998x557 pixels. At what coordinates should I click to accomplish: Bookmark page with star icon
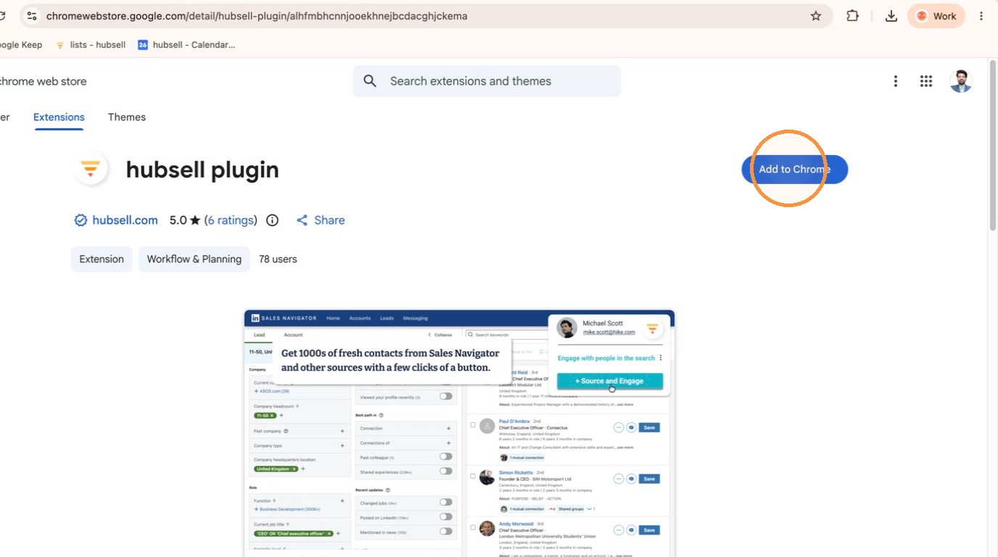pos(816,16)
